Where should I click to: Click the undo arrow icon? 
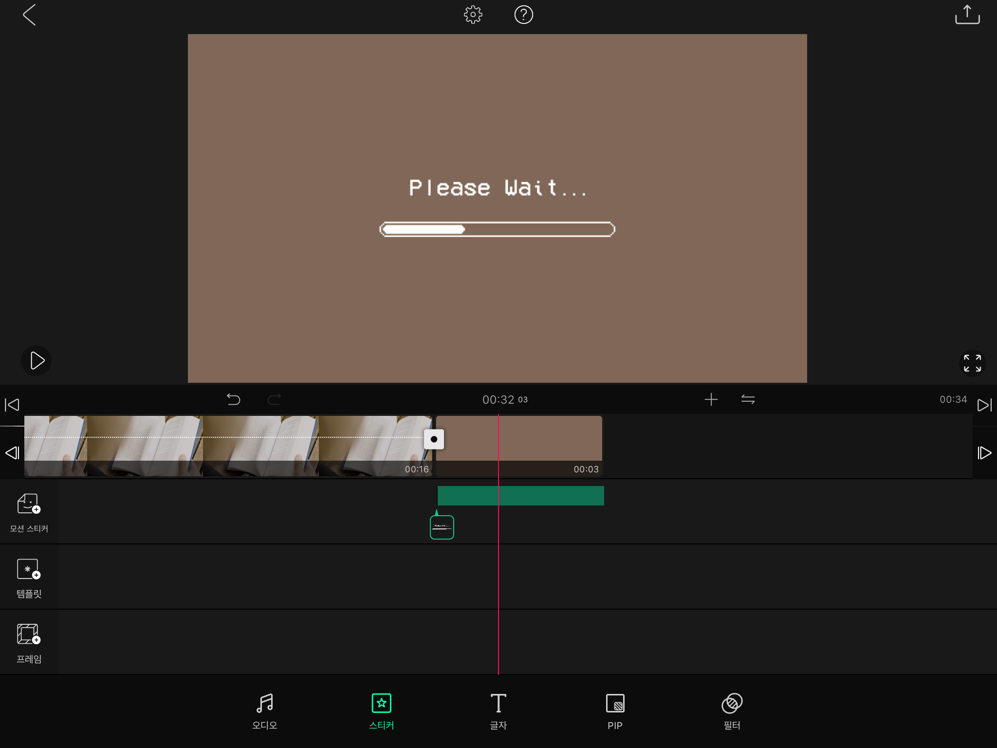(234, 399)
